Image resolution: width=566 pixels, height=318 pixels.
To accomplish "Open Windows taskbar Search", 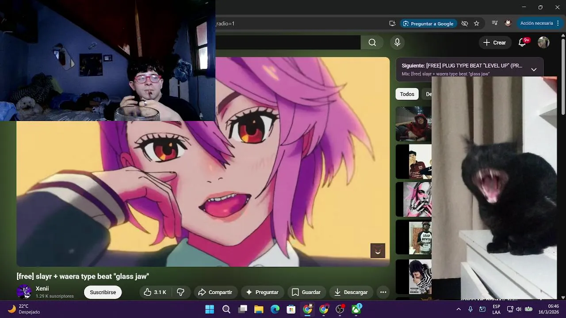I will pyautogui.click(x=226, y=309).
